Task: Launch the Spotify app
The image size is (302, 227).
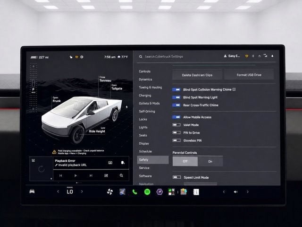Action: coord(147,192)
